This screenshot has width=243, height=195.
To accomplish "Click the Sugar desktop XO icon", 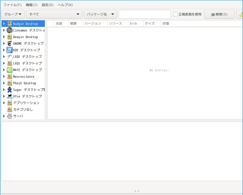I will 10,90.
